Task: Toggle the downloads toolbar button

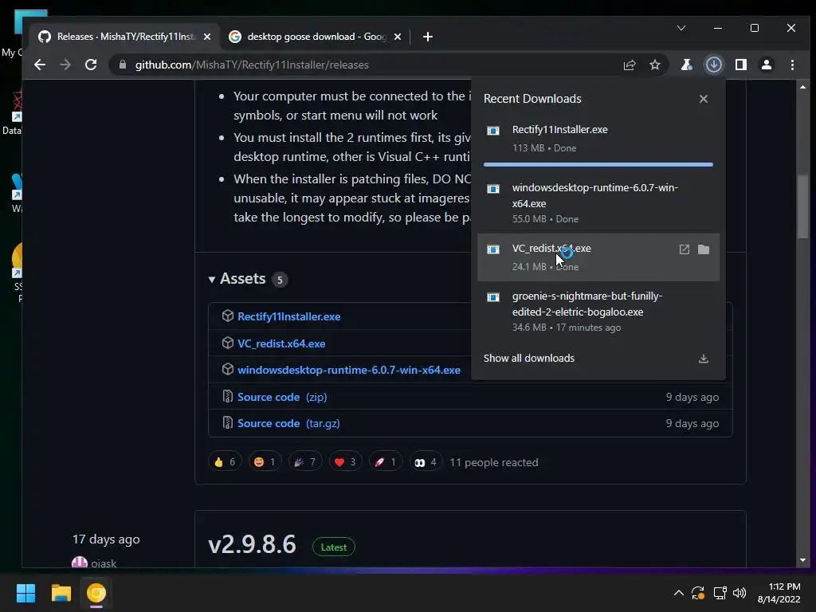Action: [713, 65]
